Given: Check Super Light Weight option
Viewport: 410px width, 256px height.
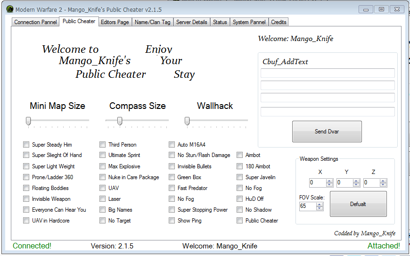Looking at the screenshot, I should (x=26, y=166).
